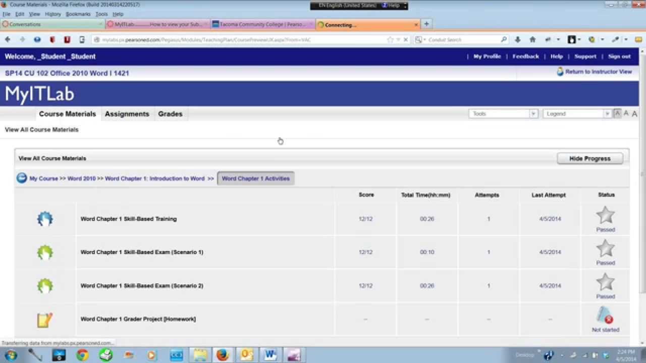Viewport: 646px width, 363px height.
Task: Click the Skill-Based Exam Scenario 1 icon
Action: coord(45,252)
